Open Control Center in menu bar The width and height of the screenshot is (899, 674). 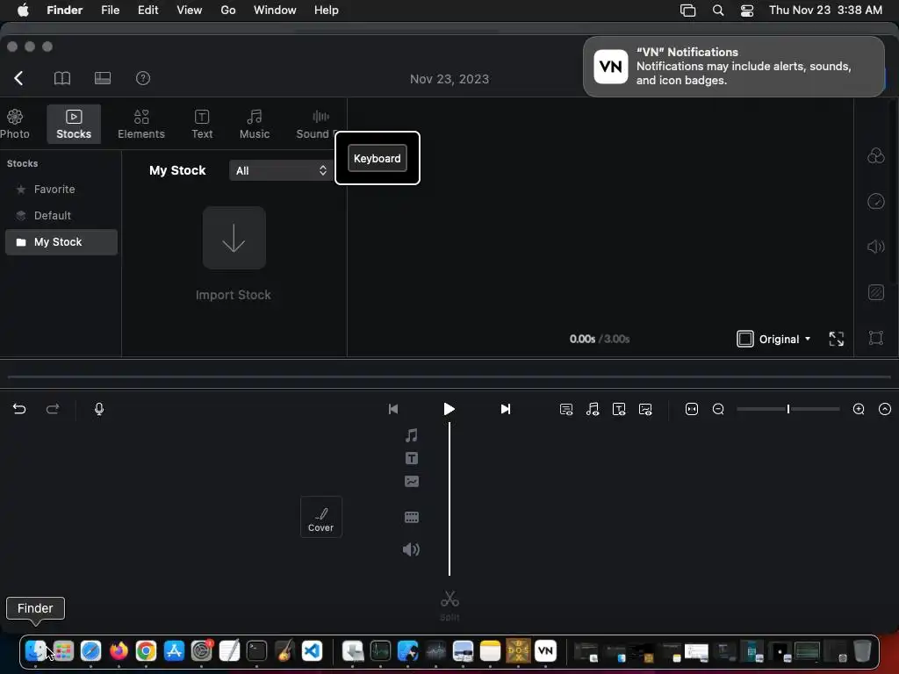click(746, 11)
